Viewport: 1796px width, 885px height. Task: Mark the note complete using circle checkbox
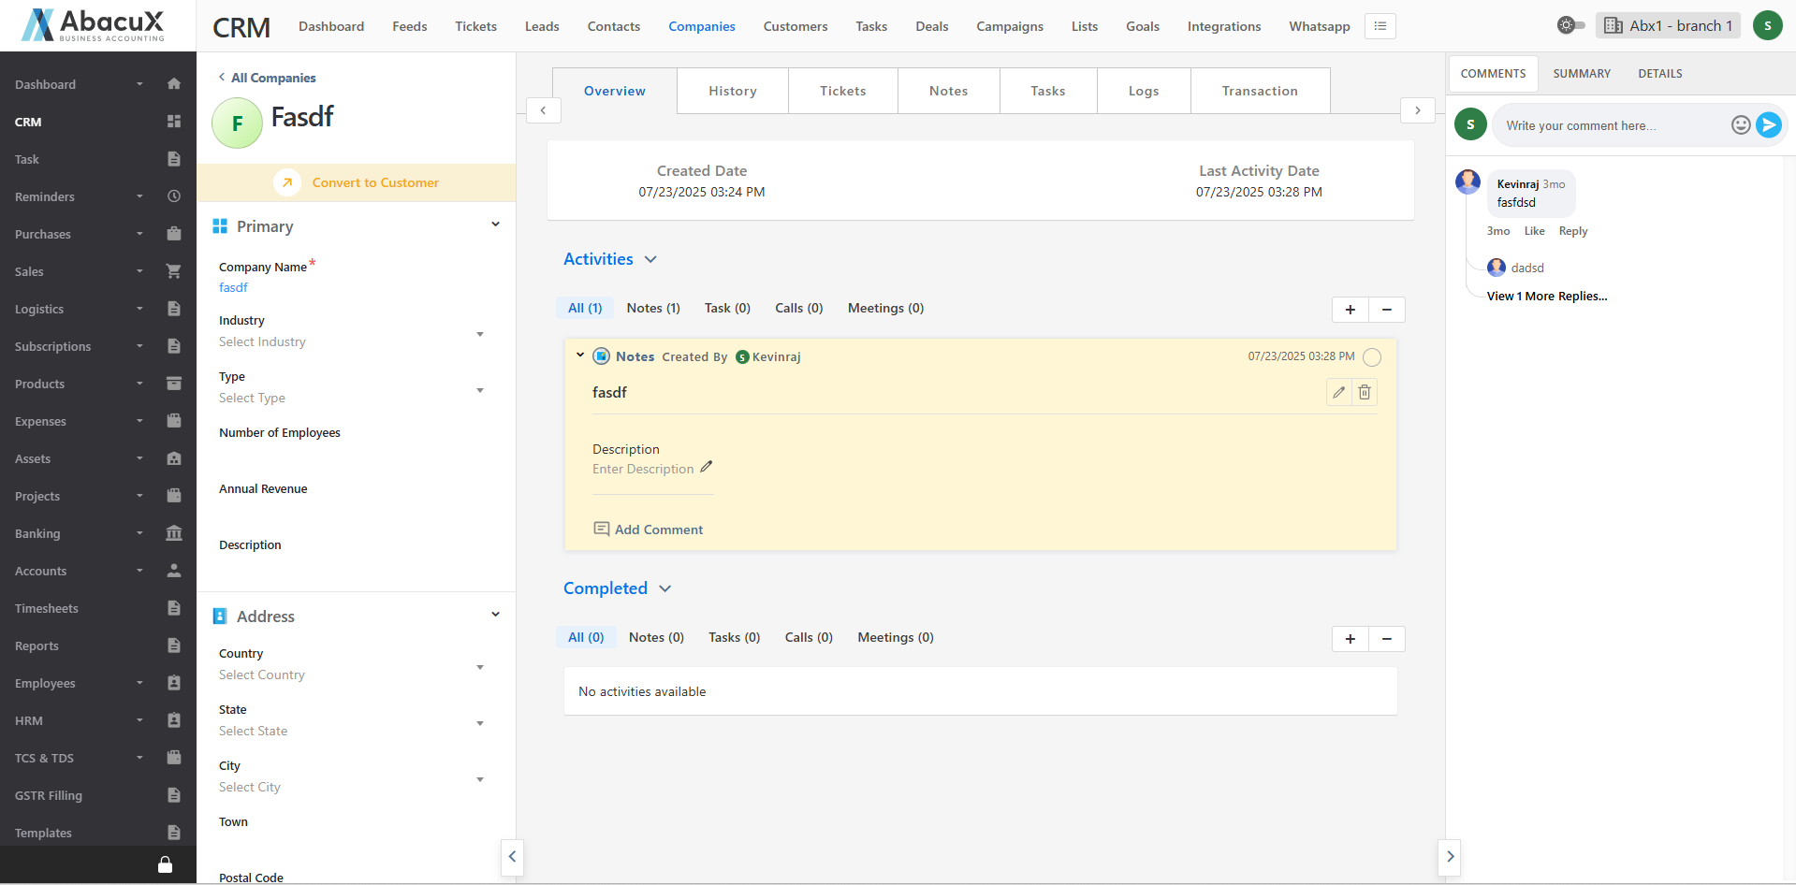[1371, 357]
